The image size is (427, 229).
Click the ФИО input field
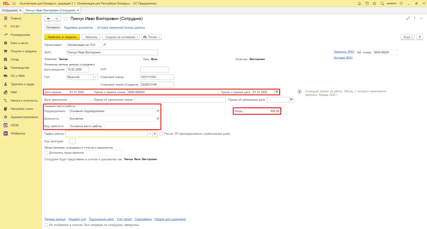click(x=112, y=52)
